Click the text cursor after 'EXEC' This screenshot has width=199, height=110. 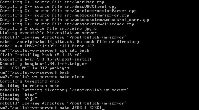(103, 108)
